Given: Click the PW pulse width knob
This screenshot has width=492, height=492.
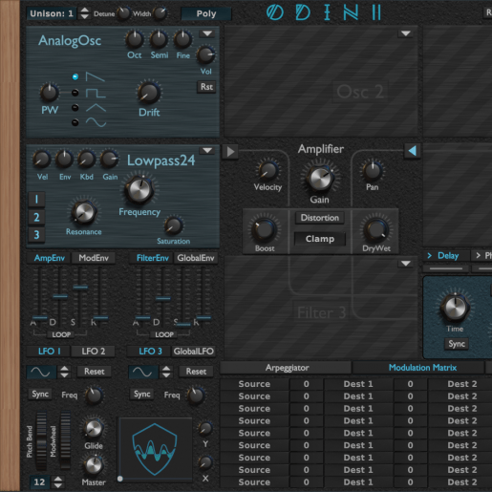Looking at the screenshot, I should pyautogui.click(x=50, y=93).
